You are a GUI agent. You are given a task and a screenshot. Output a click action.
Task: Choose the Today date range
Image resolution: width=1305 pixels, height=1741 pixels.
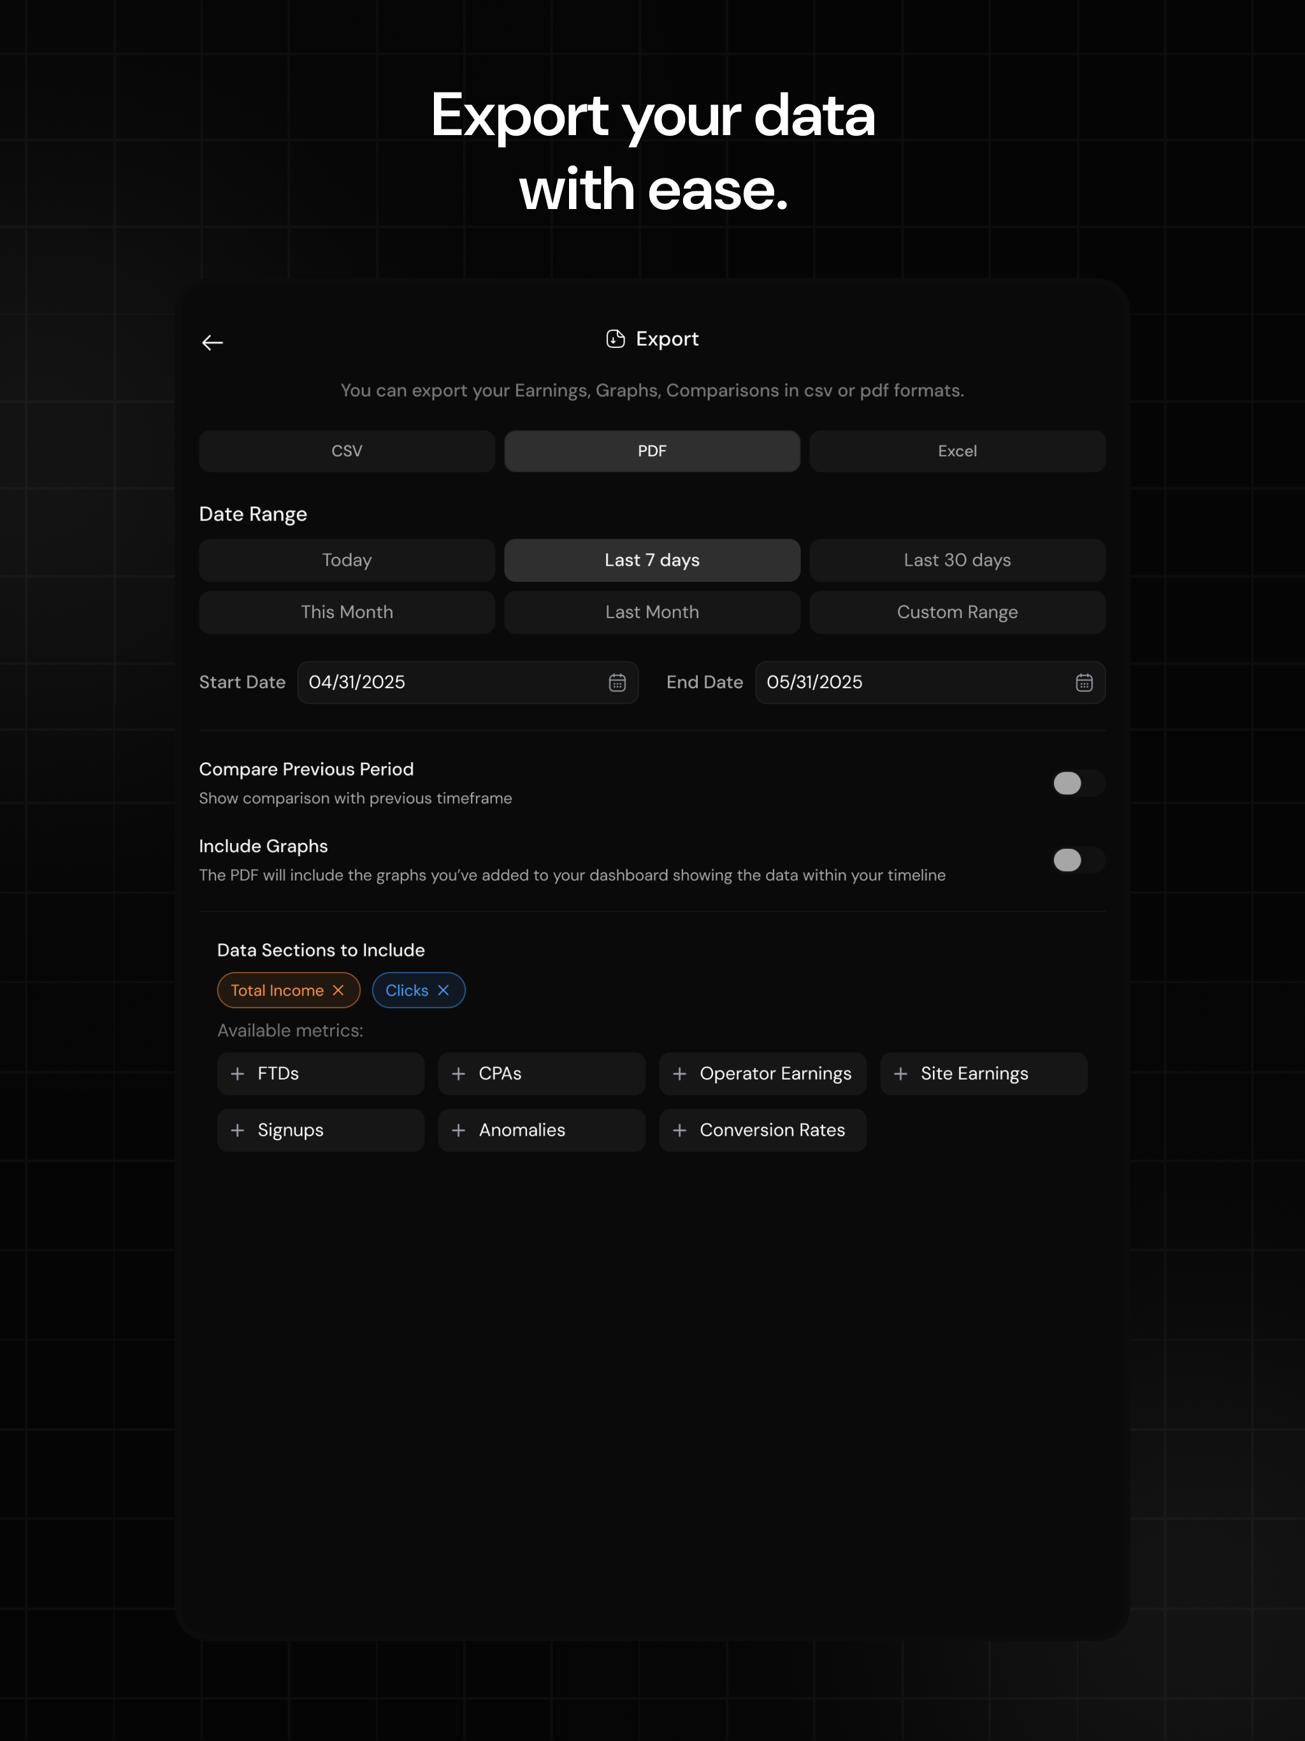(346, 560)
